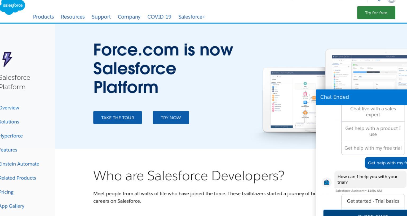Click the 'Who are Salesforce Developers?' heading
The width and height of the screenshot is (407, 216).
[x=189, y=175]
